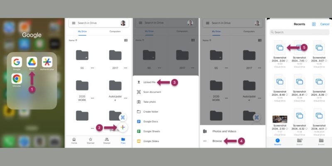Launch the Chrome app in the Google folder
This screenshot has width=332, height=166.
(x=17, y=79)
